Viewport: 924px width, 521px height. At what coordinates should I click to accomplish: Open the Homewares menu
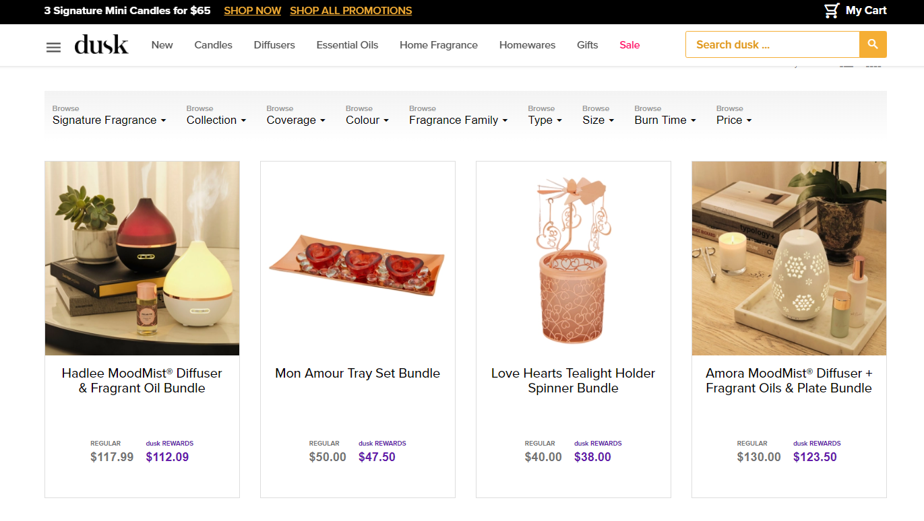click(x=527, y=45)
